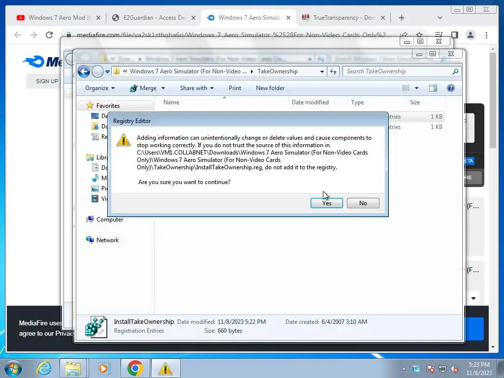
Task: Click the search magnifier icon
Action: [455, 71]
